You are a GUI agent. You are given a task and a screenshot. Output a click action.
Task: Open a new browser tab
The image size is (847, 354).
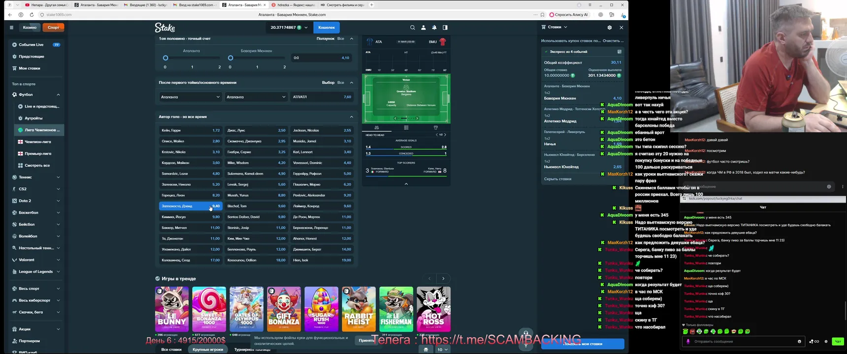[x=371, y=5]
